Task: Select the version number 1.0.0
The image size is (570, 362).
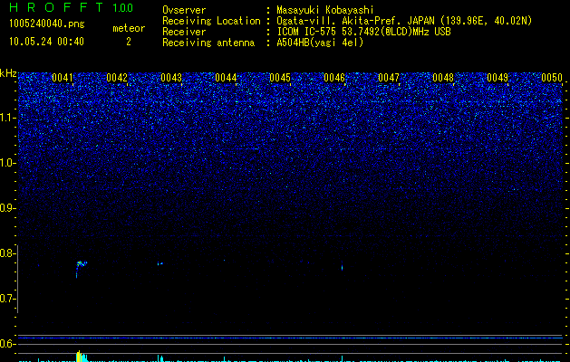Action: [122, 7]
